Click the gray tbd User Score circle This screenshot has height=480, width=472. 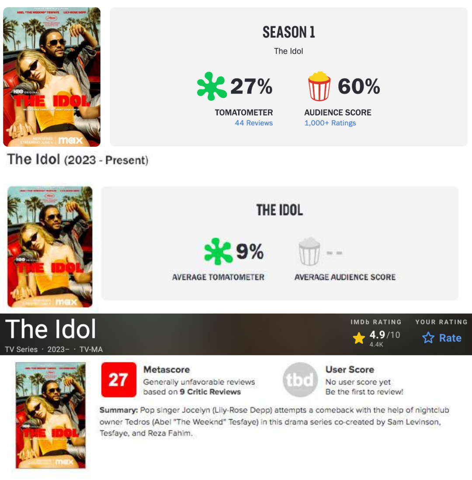300,380
